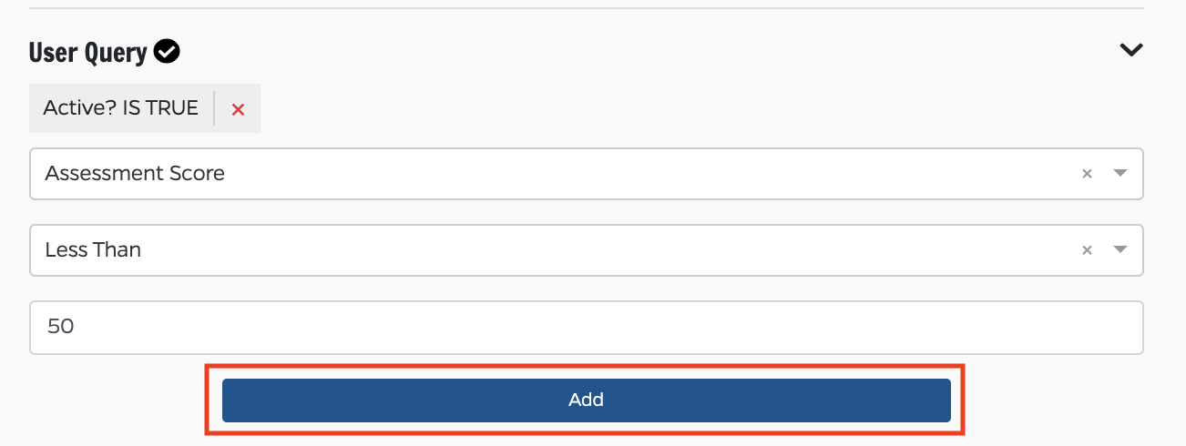The width and height of the screenshot is (1186, 446).
Task: Select the 'Assessment Score' value text
Action: click(135, 173)
